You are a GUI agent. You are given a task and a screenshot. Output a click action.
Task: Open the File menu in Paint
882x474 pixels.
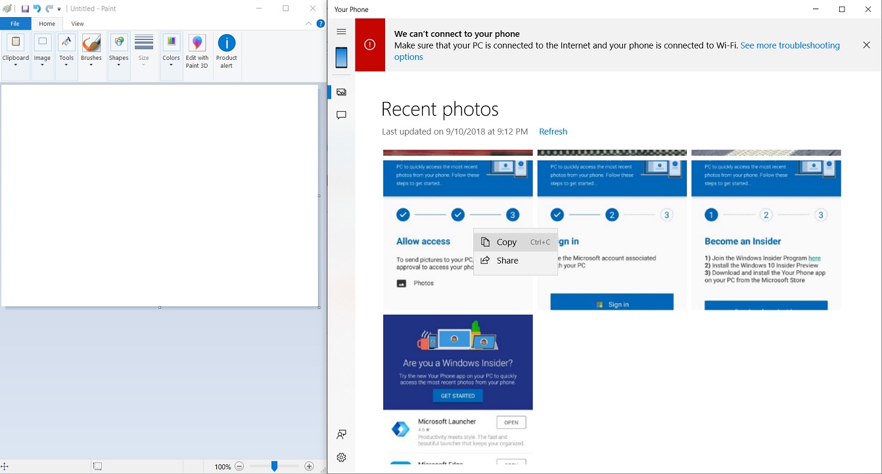(x=15, y=23)
